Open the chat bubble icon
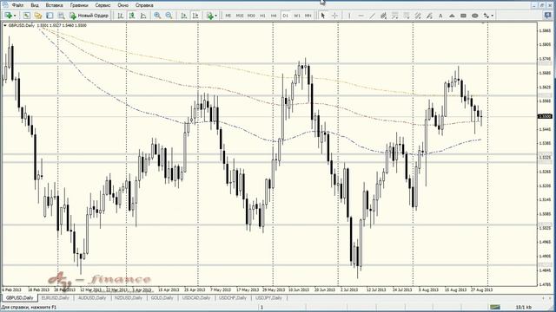Viewport: 556px width, 312px height. [x=548, y=16]
